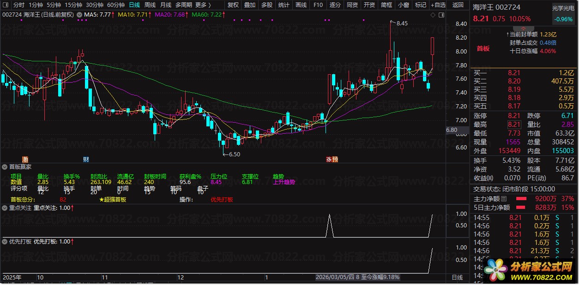Switch to 月线 period
The image size is (580, 285).
(166, 5)
